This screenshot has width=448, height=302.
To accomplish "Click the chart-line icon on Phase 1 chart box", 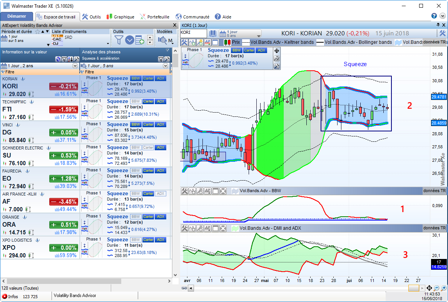I will 277,58.
